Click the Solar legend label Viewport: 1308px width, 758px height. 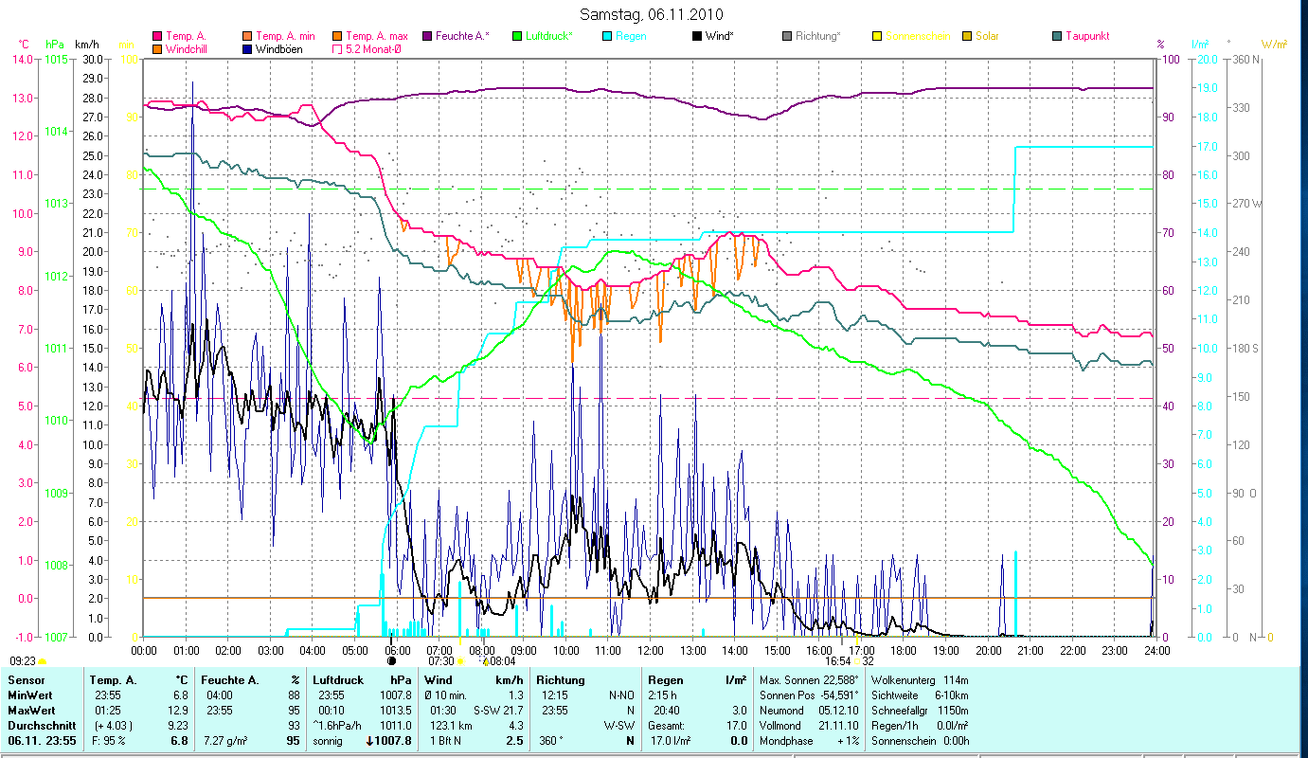[x=988, y=36]
